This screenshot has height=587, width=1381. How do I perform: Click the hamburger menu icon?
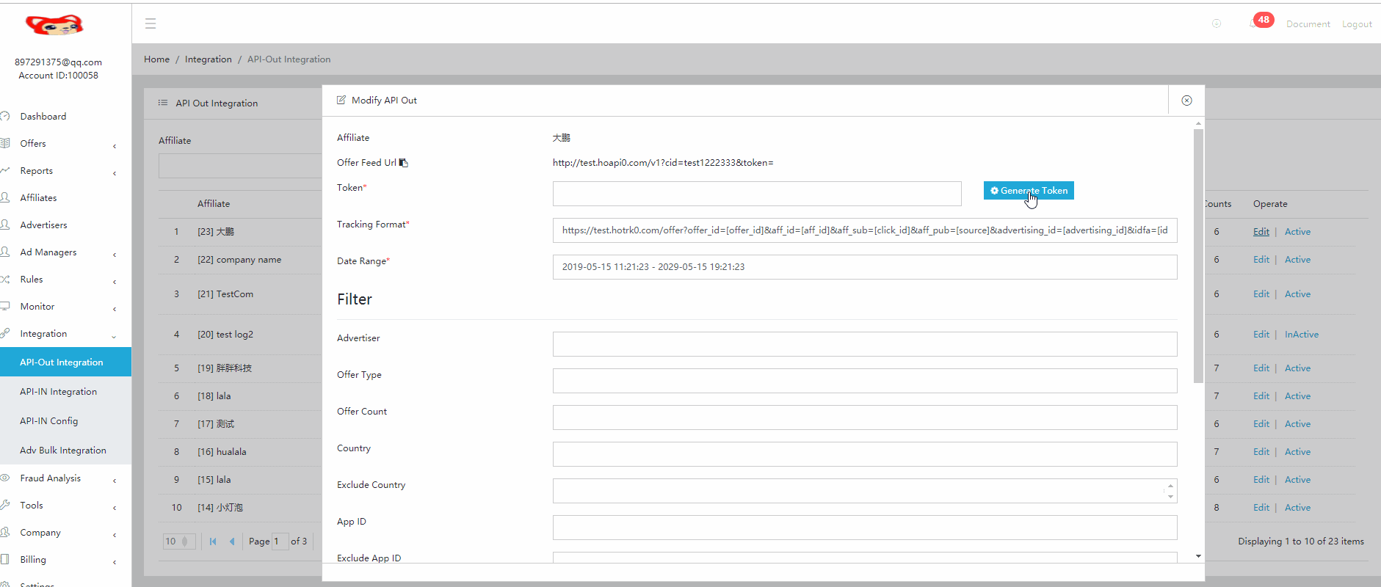151,23
